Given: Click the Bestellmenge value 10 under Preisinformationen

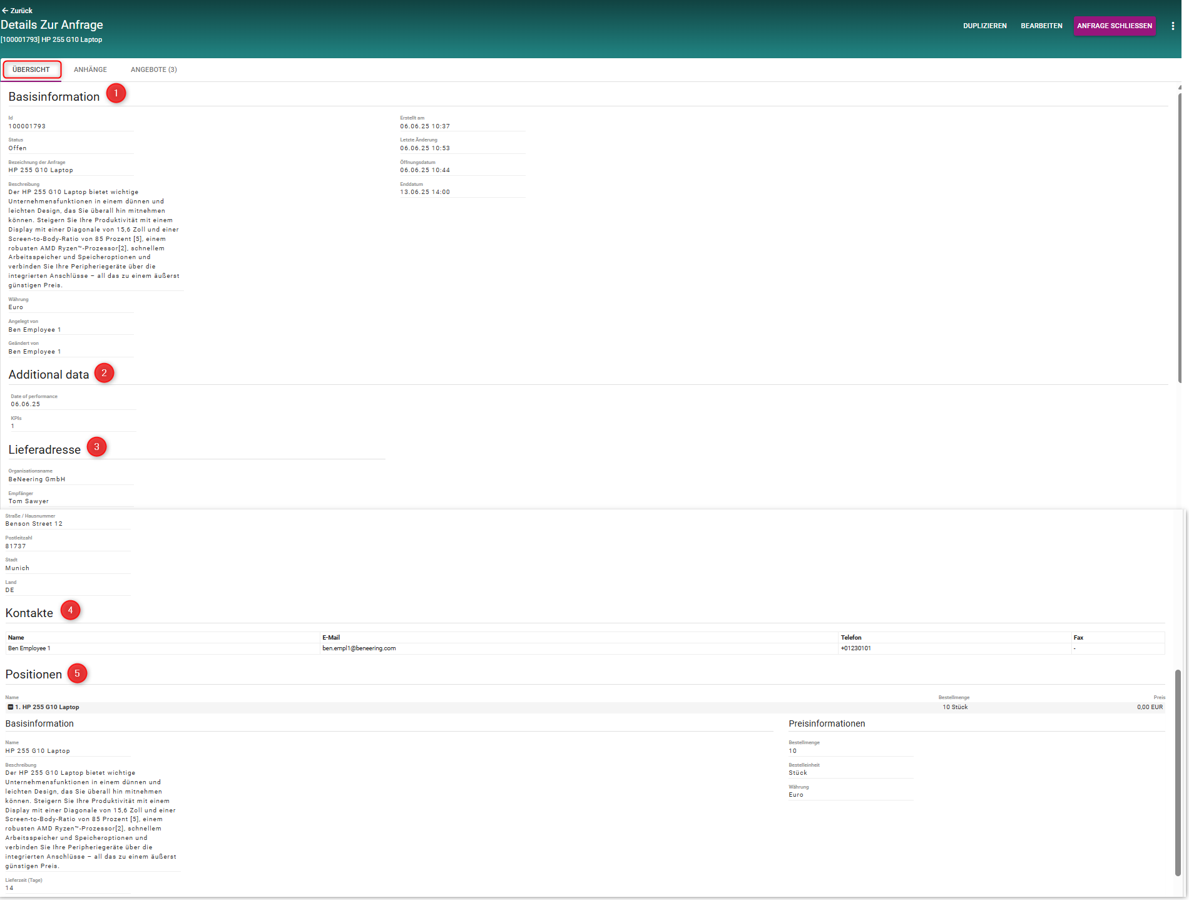Looking at the screenshot, I should pyautogui.click(x=793, y=751).
